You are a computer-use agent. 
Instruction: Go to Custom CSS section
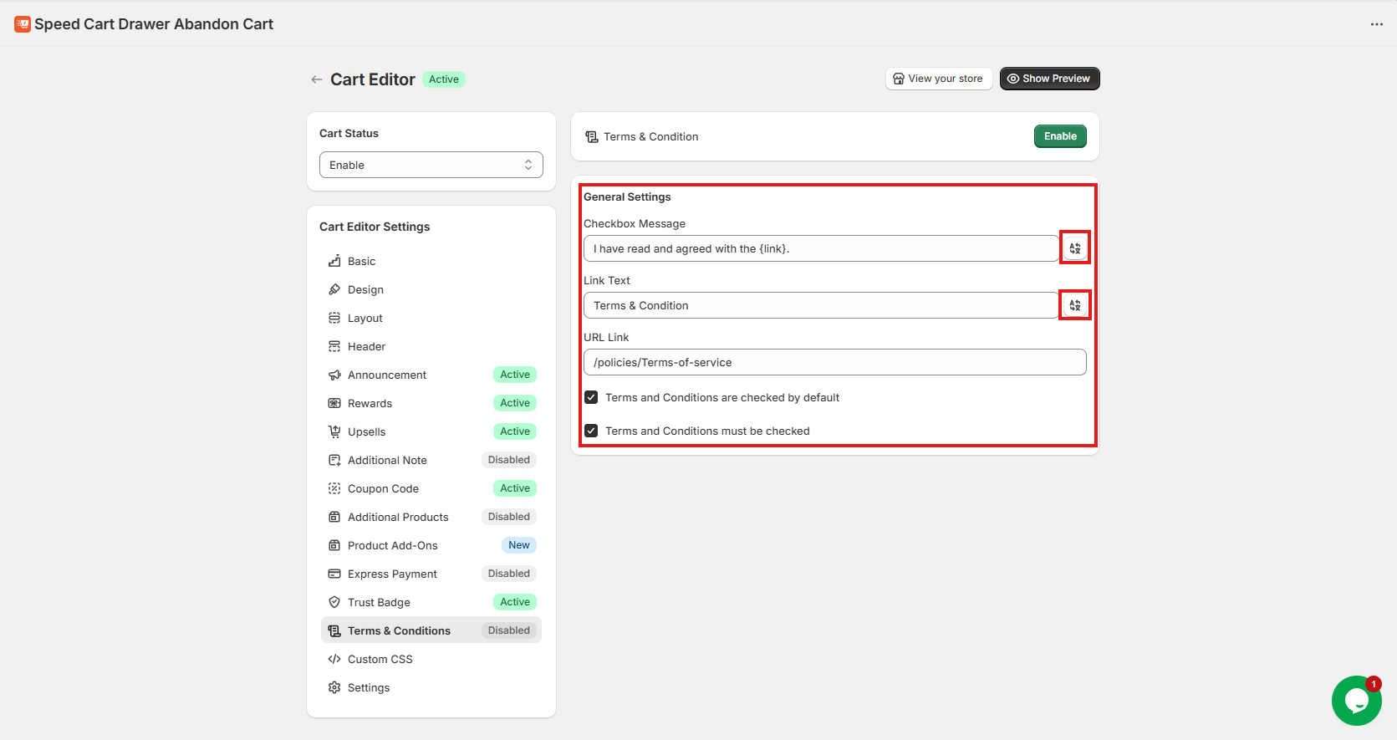click(x=380, y=660)
